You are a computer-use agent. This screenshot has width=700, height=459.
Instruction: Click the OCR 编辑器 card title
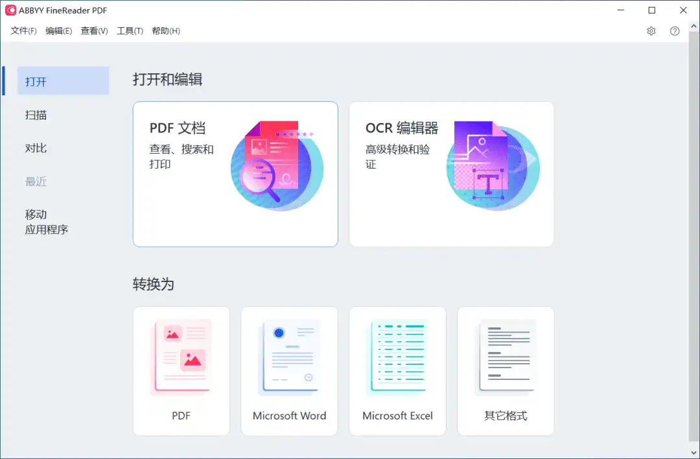pos(402,128)
